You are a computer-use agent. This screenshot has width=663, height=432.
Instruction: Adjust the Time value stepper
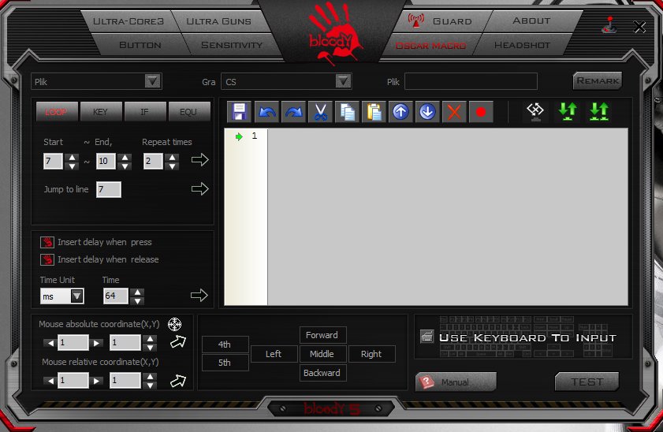(137, 296)
